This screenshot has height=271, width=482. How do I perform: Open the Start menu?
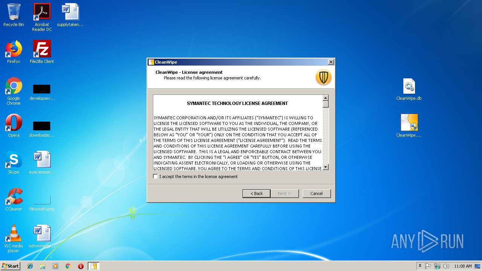10,266
